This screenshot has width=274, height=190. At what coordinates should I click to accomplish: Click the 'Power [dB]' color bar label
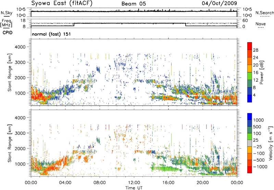click(x=261, y=72)
